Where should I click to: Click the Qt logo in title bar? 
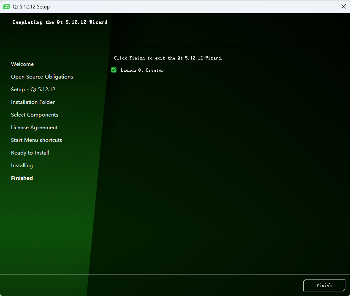pos(7,6)
